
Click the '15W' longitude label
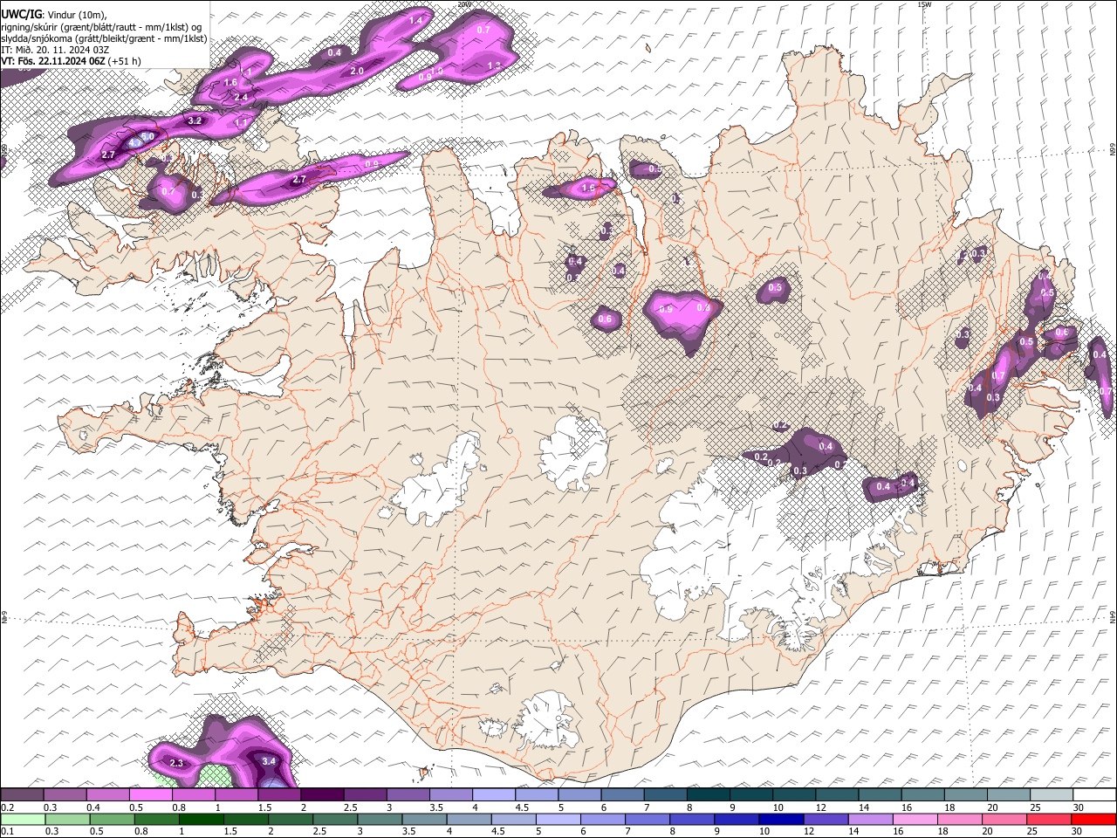[924, 4]
